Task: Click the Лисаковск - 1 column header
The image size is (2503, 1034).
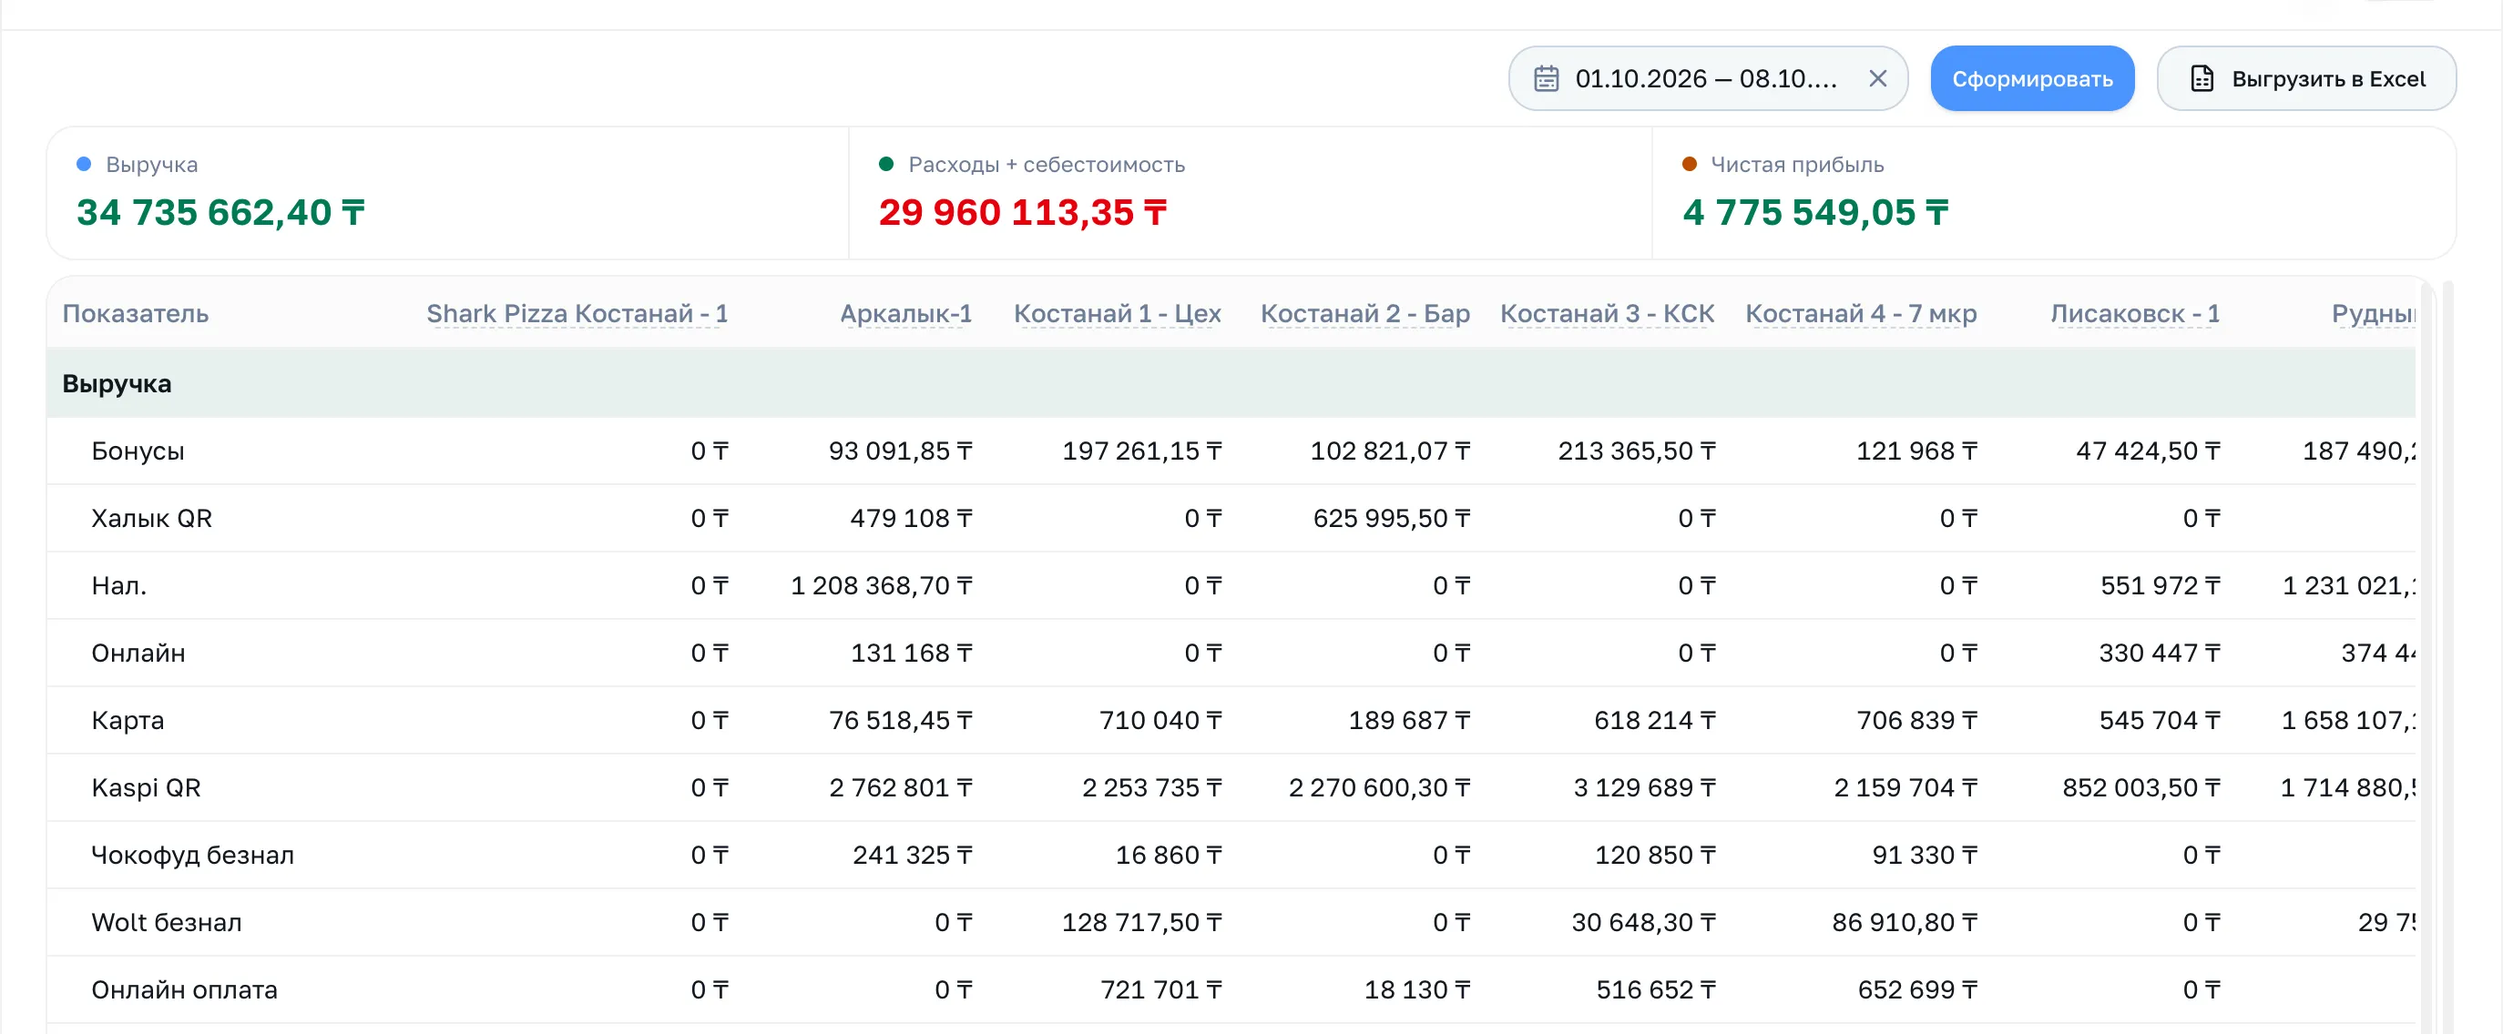Action: click(x=2135, y=314)
